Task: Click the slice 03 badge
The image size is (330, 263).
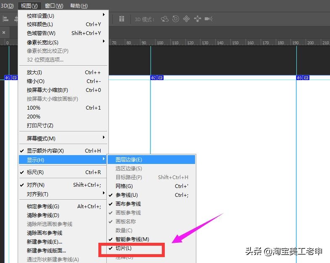Action: coord(299,78)
